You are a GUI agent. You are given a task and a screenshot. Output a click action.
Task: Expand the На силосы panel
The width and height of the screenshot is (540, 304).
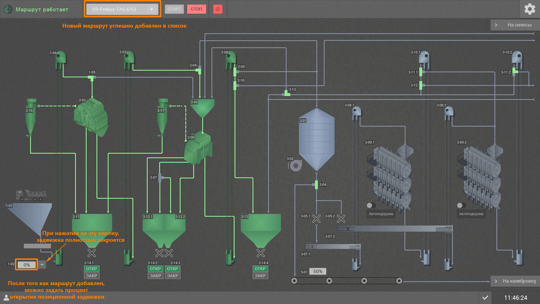515,25
